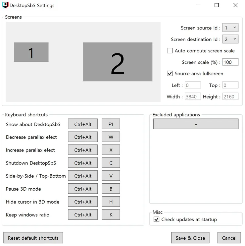
Task: Click the Height field showing 2160
Action: 230,96
